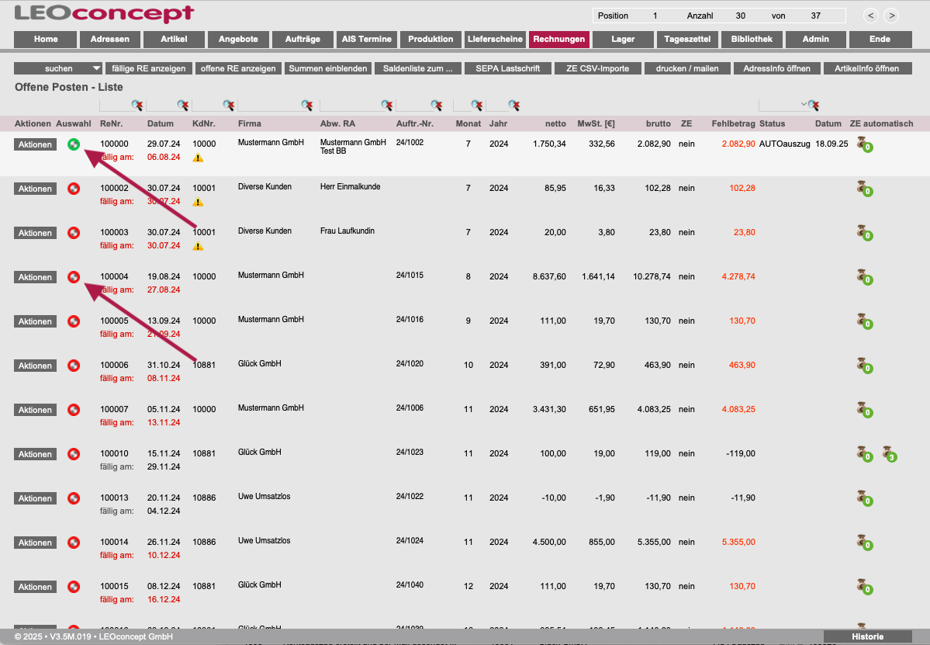This screenshot has width=930, height=645.
Task: Go to the previous record with the < arrow
Action: coord(871,16)
